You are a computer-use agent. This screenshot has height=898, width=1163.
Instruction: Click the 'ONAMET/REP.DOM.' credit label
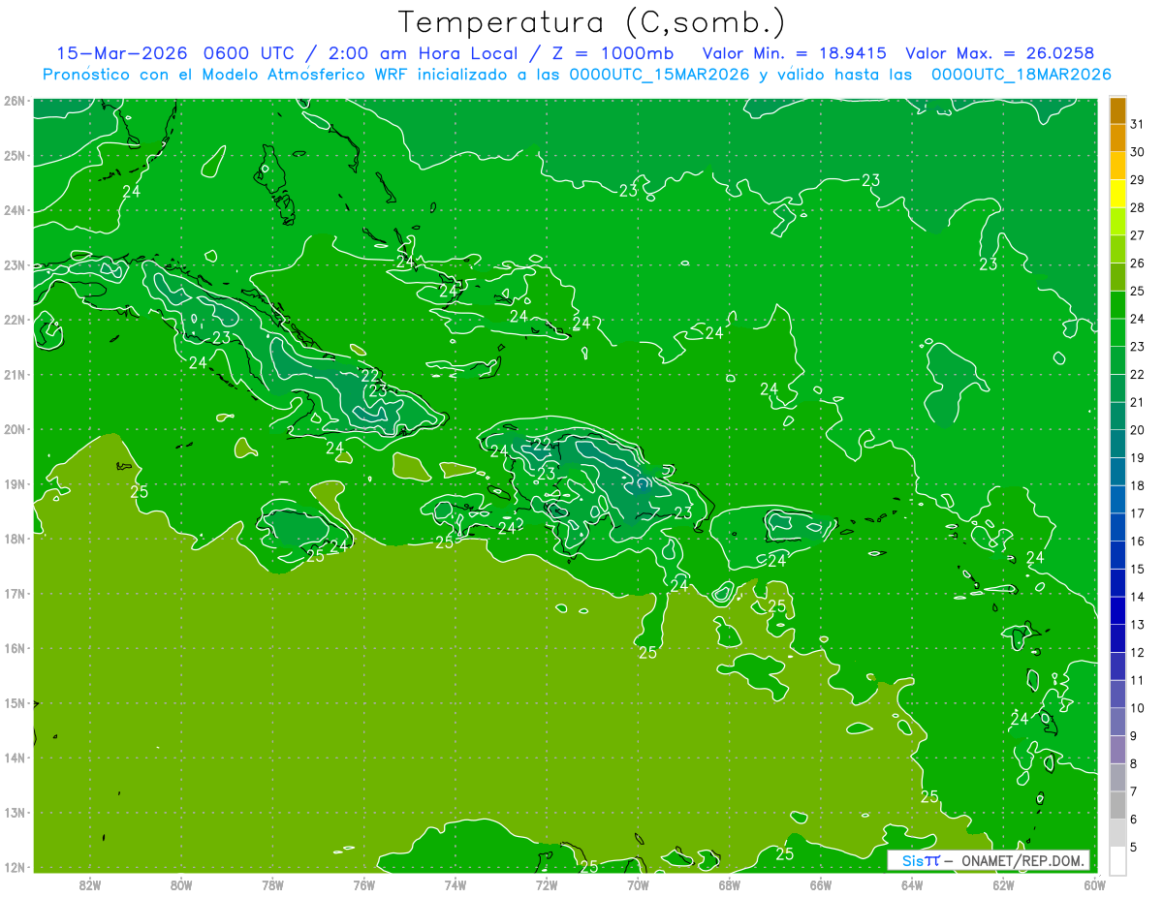click(1024, 860)
